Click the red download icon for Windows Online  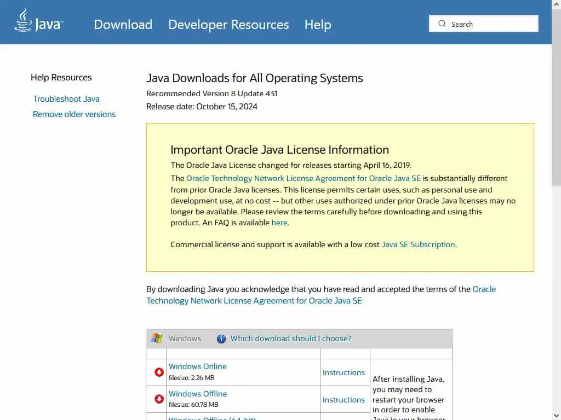pos(159,372)
